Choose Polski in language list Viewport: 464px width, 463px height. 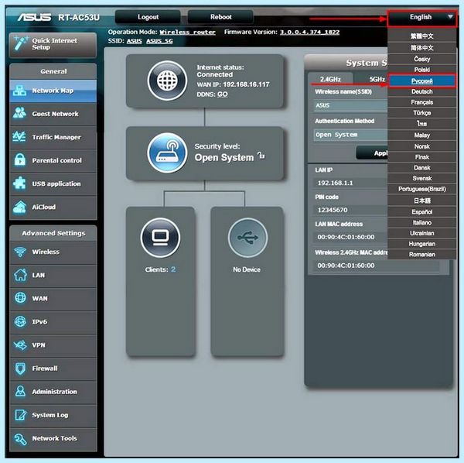422,70
